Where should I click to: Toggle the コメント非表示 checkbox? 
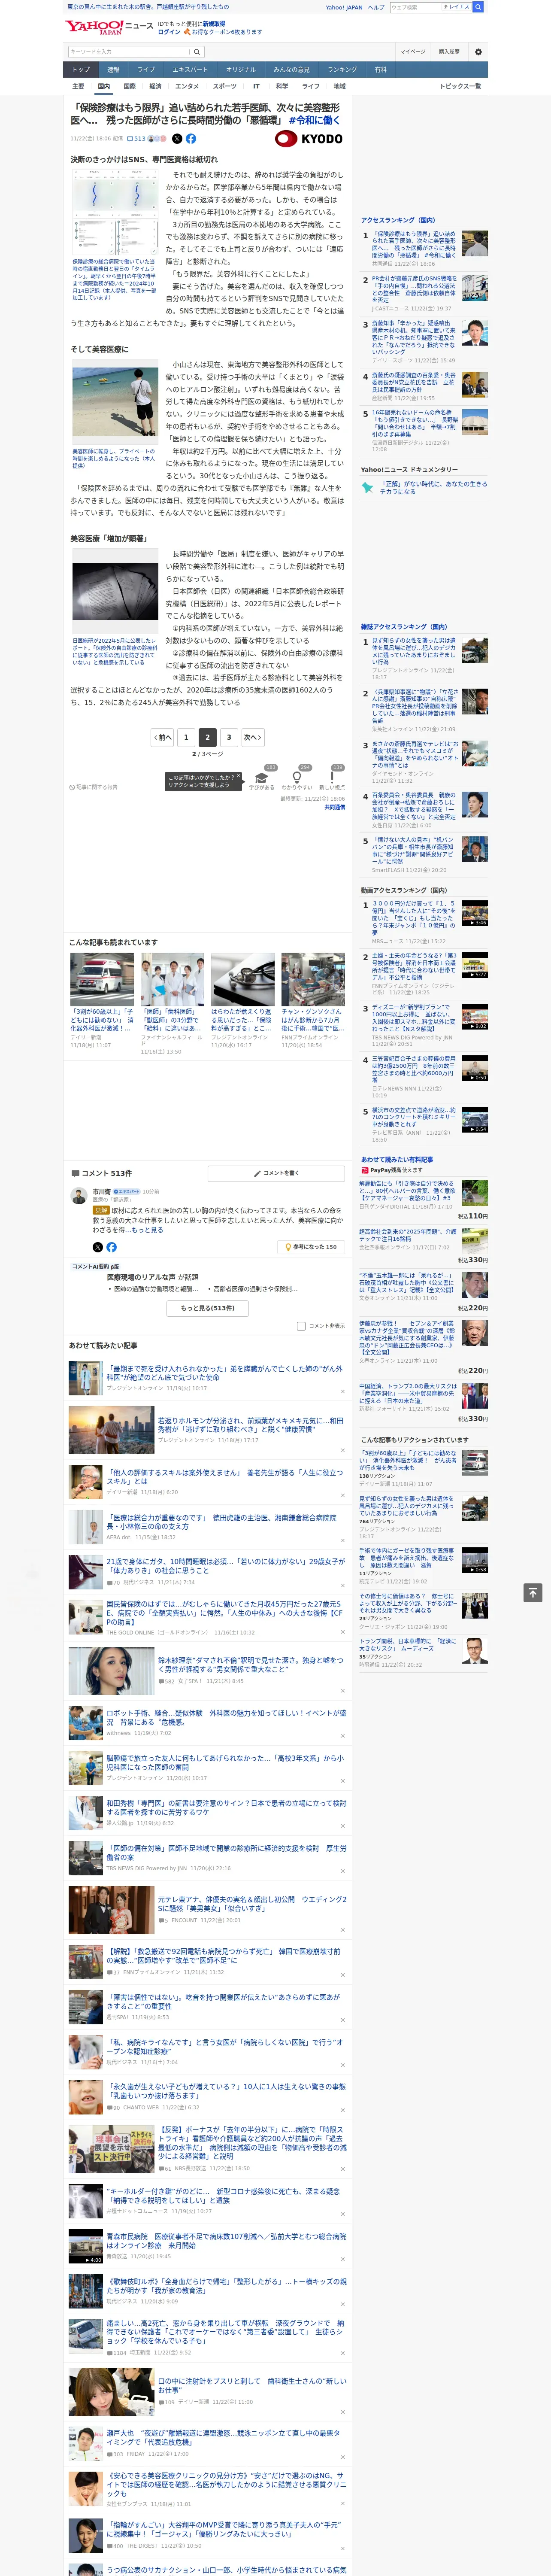(x=301, y=1326)
